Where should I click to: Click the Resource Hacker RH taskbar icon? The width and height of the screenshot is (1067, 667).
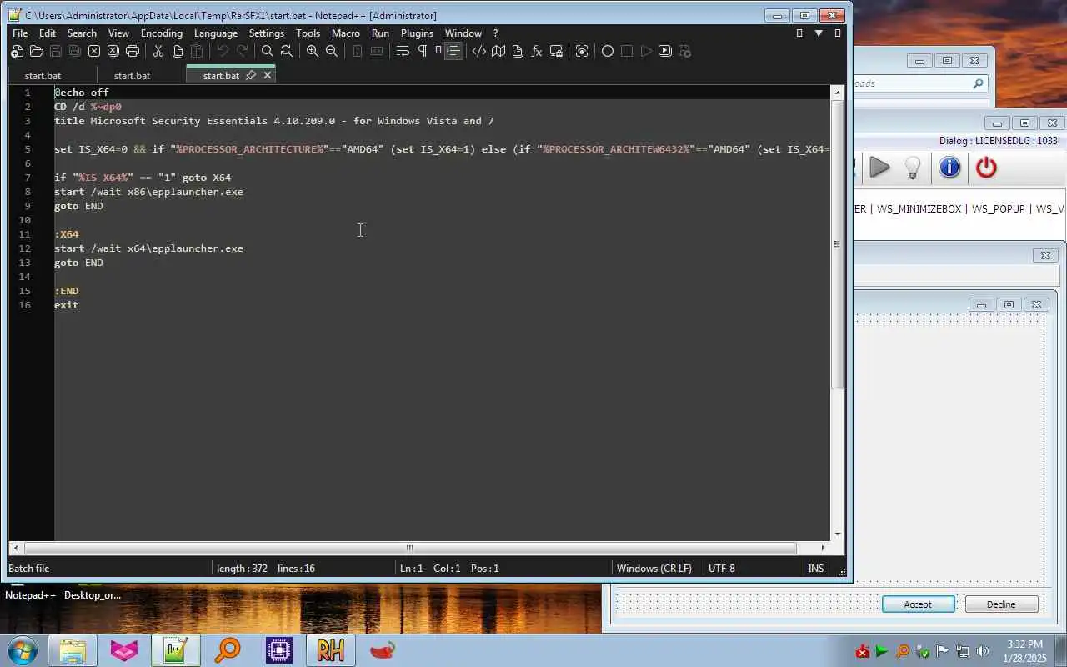pos(330,650)
